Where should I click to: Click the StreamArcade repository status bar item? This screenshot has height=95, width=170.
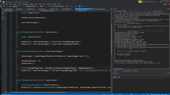click(155, 94)
